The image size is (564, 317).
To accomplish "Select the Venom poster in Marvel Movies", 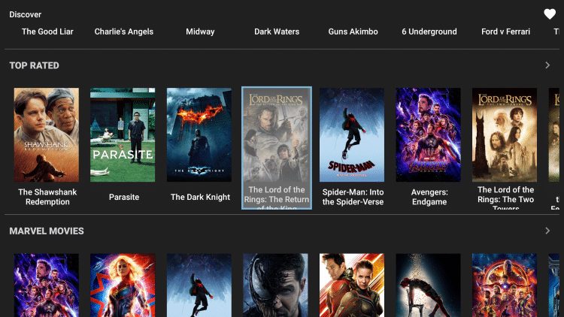I will [x=275, y=285].
